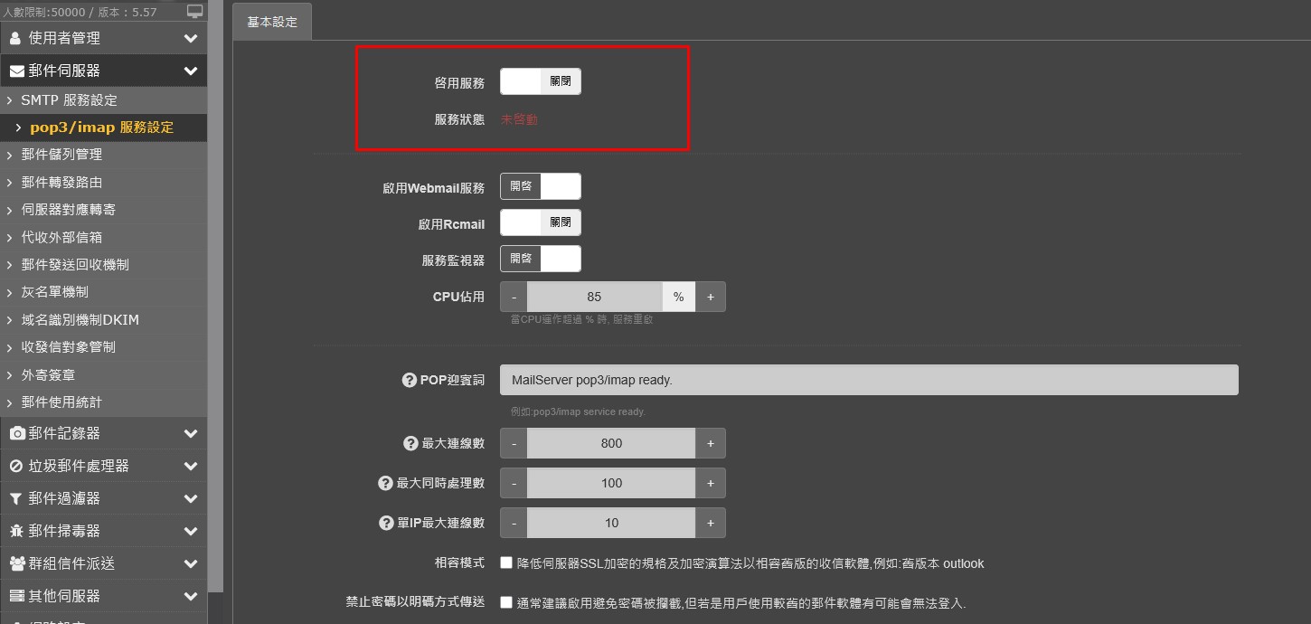Increase CPU佔用 with the plus button

coord(711,297)
